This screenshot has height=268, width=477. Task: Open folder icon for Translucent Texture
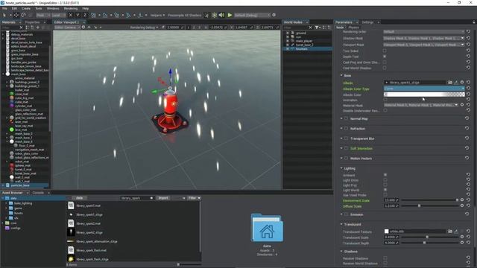click(x=450, y=232)
